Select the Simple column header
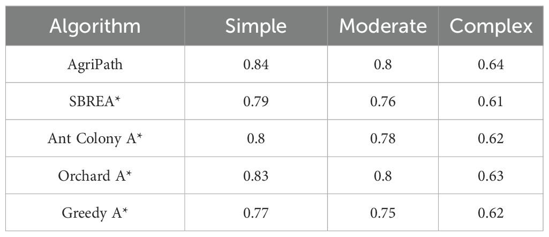Image resolution: width=549 pixels, height=237 pixels. [256, 26]
